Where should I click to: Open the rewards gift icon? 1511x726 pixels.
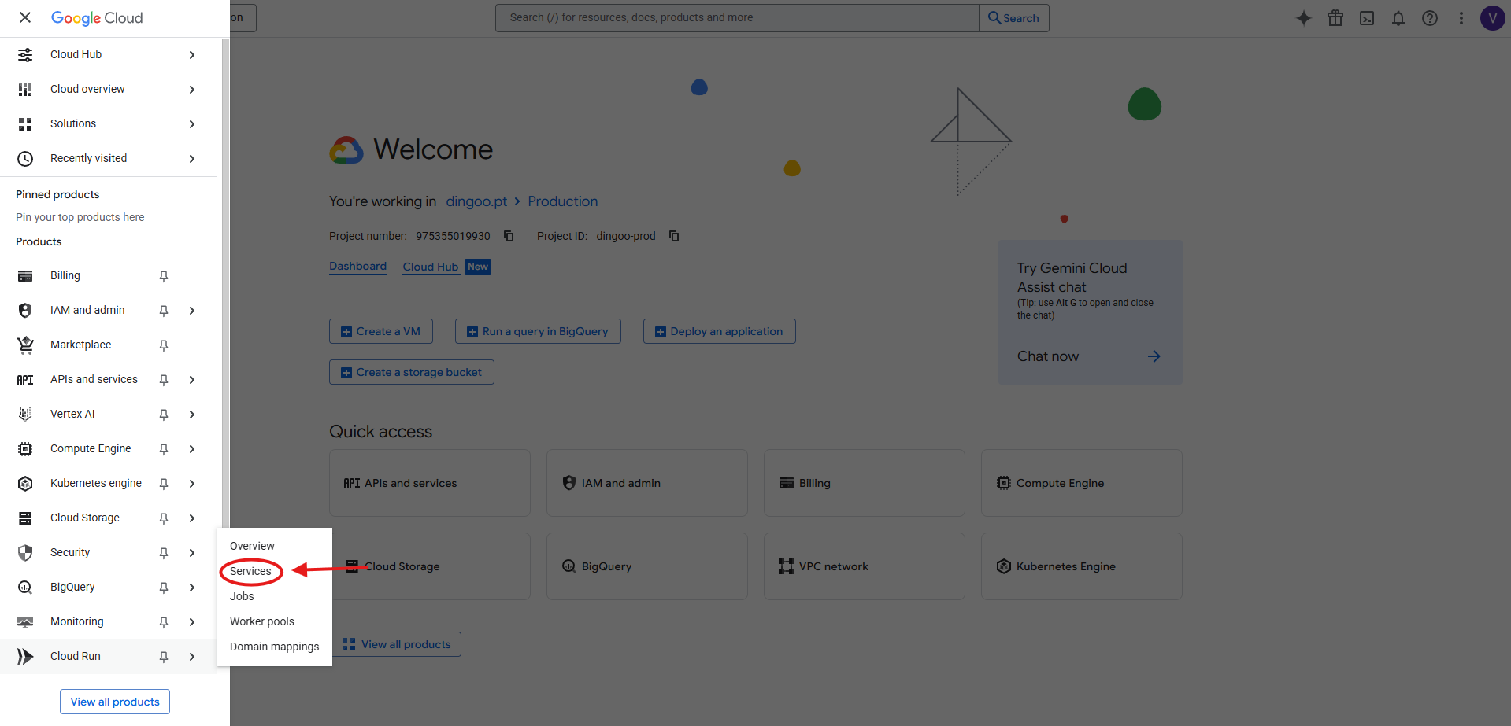pyautogui.click(x=1335, y=17)
